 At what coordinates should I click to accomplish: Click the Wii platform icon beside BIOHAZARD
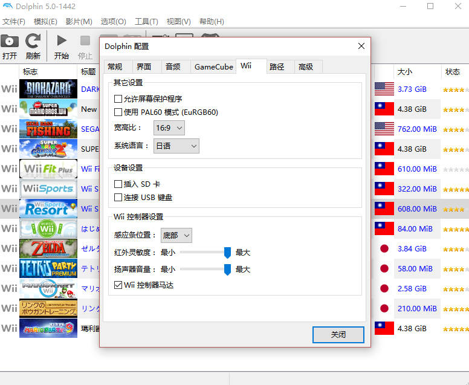pos(9,89)
